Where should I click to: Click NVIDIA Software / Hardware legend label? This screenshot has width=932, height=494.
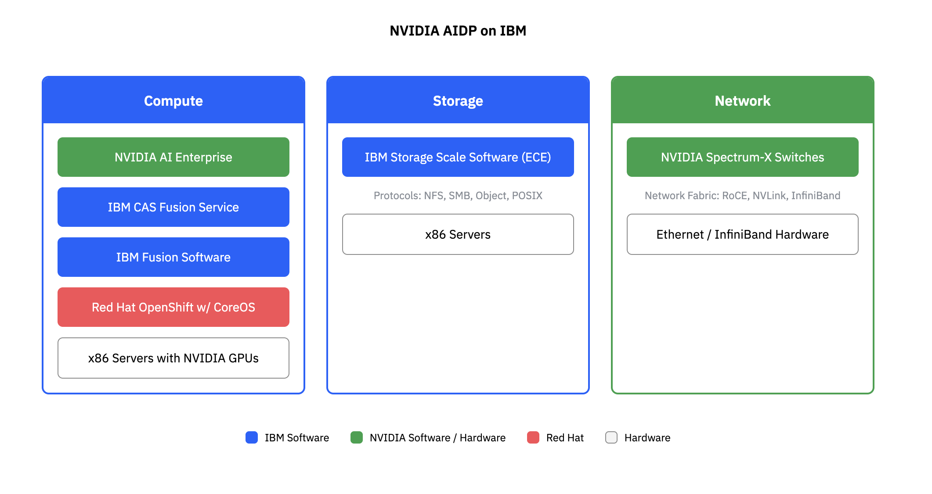pyautogui.click(x=437, y=438)
